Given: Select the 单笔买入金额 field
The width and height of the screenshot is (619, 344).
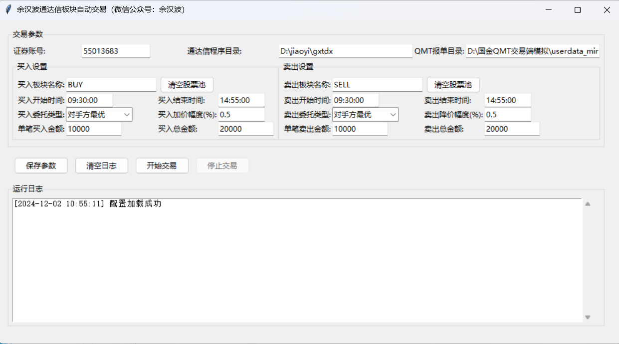Looking at the screenshot, I should click(94, 129).
